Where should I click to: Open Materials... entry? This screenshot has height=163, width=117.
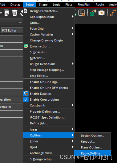pos(49,58)
